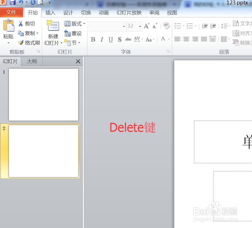Open the 审阅 ribbon tab
The width and height of the screenshot is (252, 228).
click(x=154, y=13)
